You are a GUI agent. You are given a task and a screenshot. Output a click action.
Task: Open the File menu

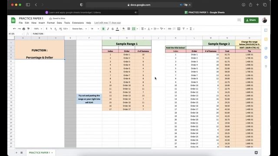click(x=21, y=23)
